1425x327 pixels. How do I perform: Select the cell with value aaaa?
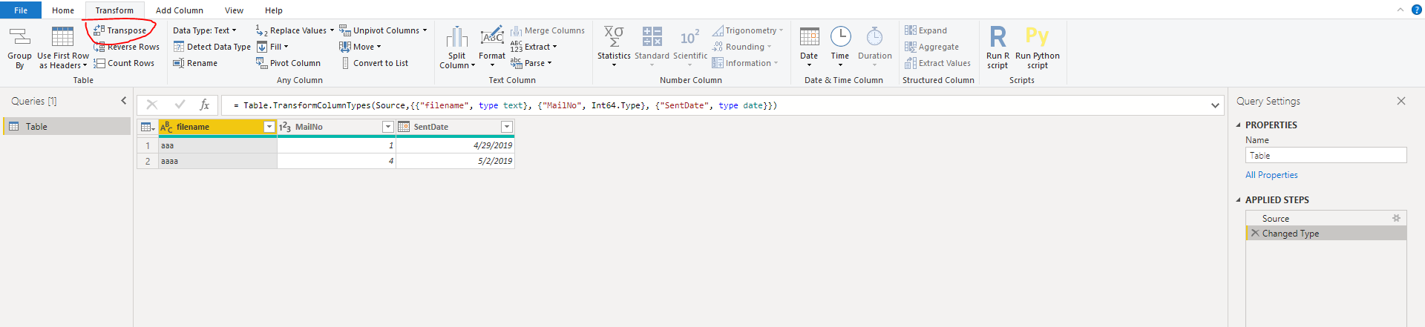click(217, 161)
